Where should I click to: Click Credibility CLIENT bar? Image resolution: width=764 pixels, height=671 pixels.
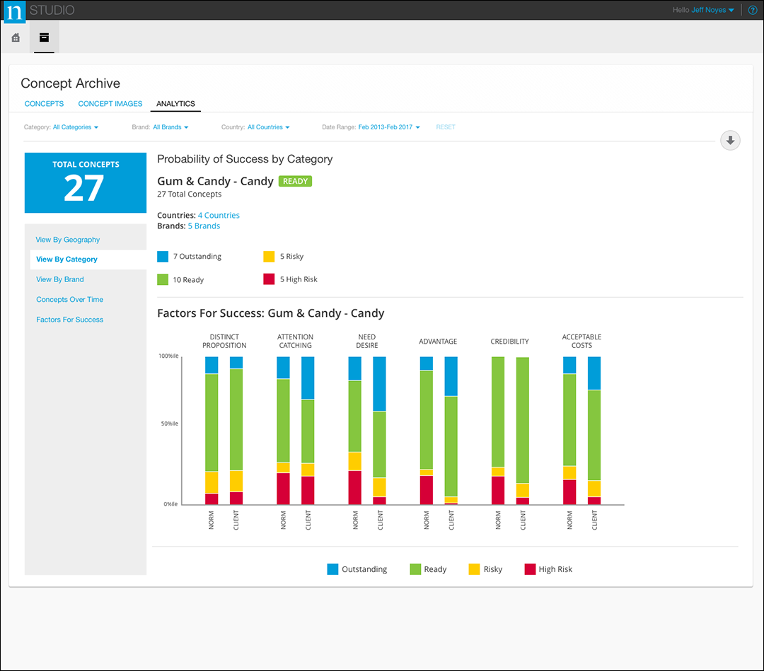tap(523, 431)
